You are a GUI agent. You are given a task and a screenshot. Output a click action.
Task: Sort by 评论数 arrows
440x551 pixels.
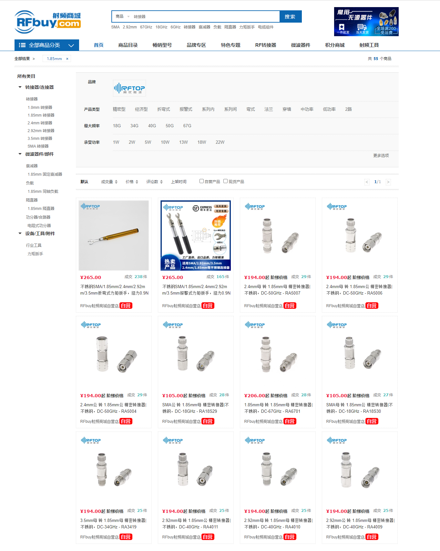(161, 182)
